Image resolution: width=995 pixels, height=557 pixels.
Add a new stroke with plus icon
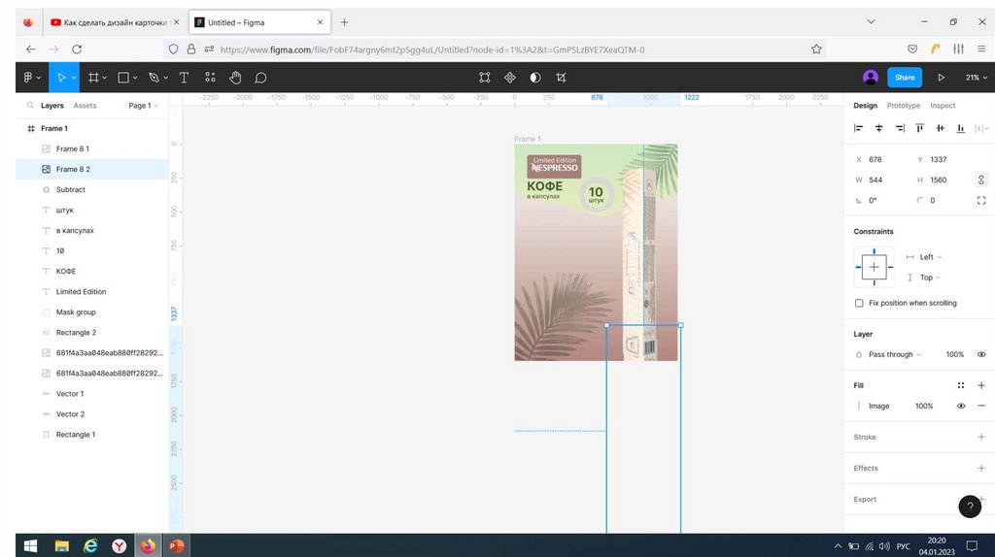[x=980, y=438]
